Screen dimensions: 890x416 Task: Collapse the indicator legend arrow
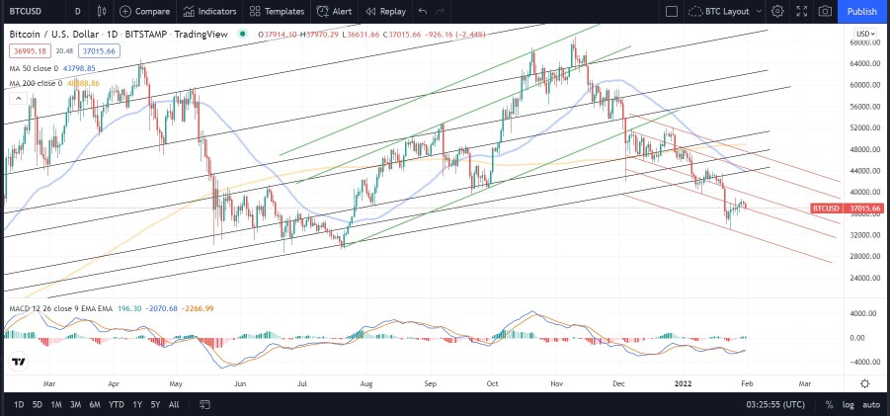[18, 99]
